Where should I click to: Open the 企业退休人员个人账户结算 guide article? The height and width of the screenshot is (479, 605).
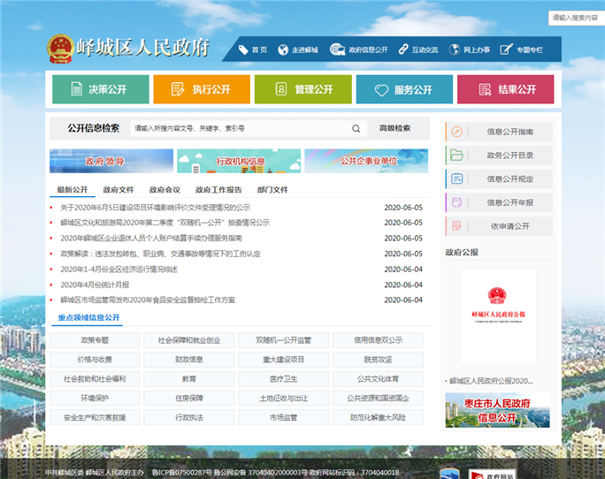click(151, 238)
